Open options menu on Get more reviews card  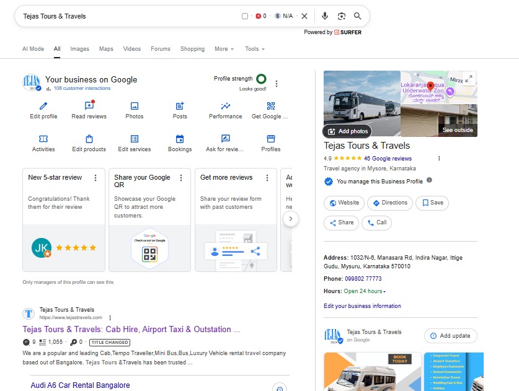pyautogui.click(x=267, y=178)
